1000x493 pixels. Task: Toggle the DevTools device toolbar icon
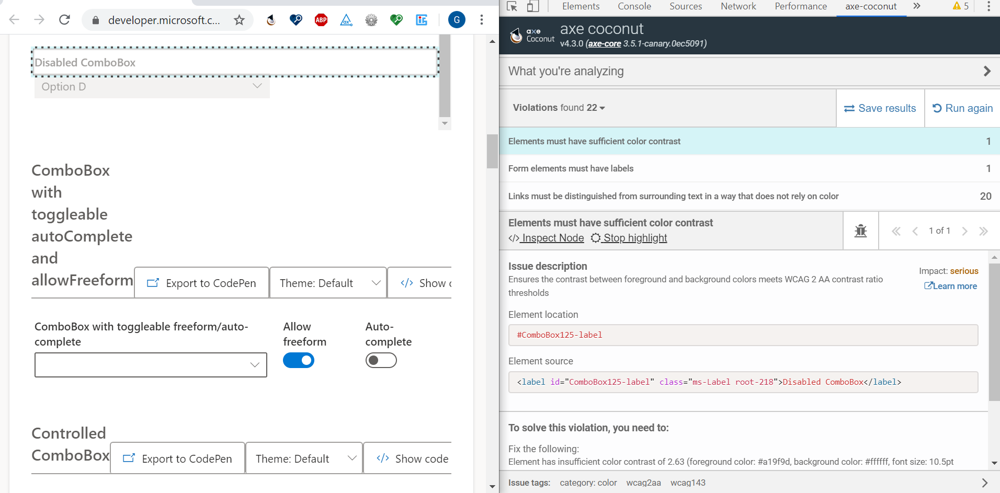coord(532,6)
